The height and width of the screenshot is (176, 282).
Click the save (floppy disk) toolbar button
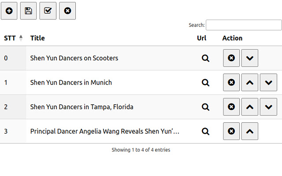click(28, 11)
